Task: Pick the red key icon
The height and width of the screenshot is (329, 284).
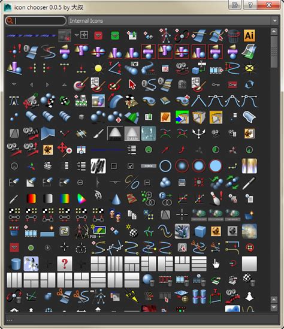Action: [x=232, y=84]
